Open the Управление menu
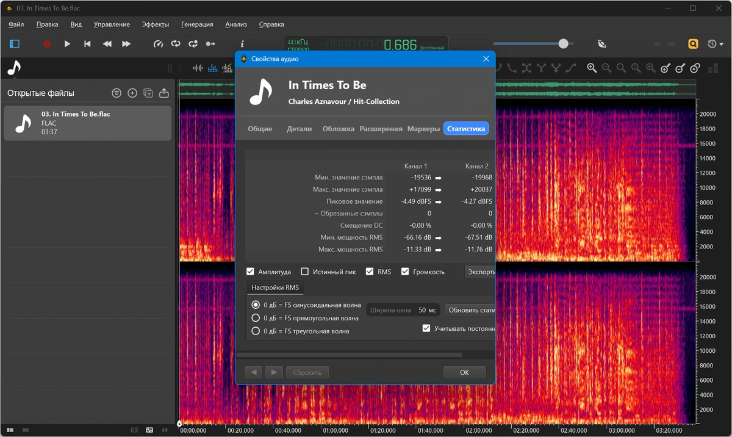The image size is (732, 437). tap(112, 24)
